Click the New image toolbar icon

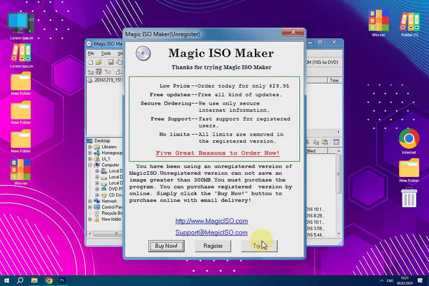(91, 62)
